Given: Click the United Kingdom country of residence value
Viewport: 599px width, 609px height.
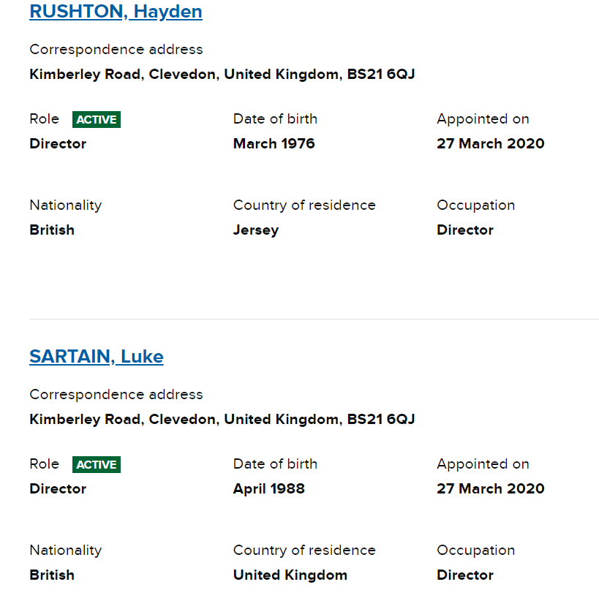Looking at the screenshot, I should [290, 575].
